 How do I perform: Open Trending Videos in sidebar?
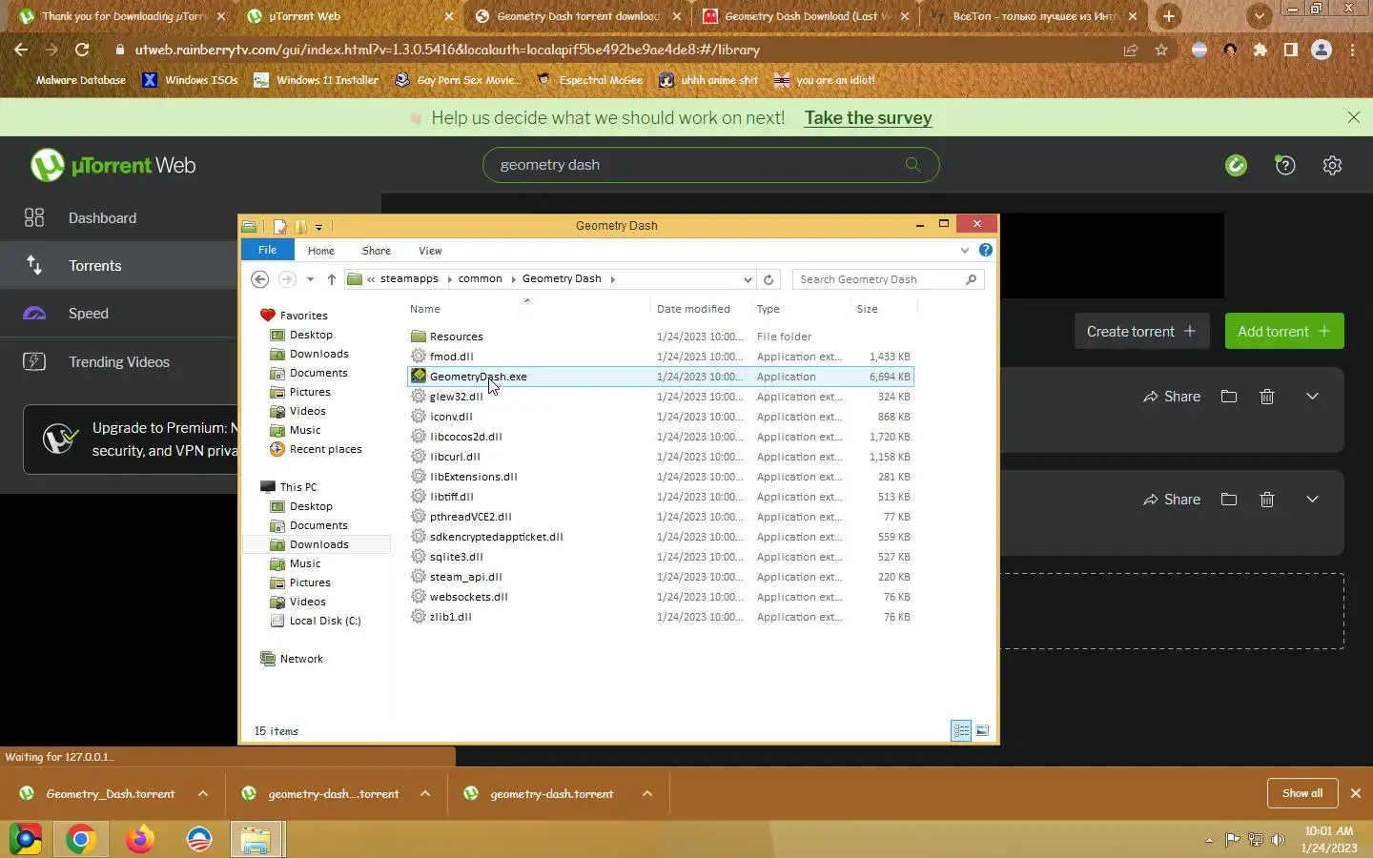119,362
